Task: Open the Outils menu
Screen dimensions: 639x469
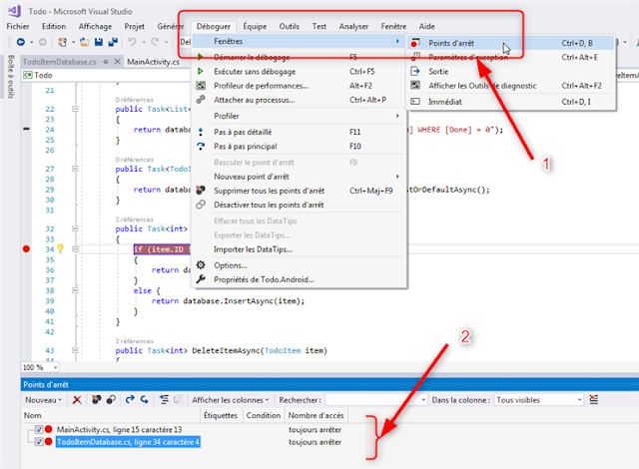Action: click(289, 27)
